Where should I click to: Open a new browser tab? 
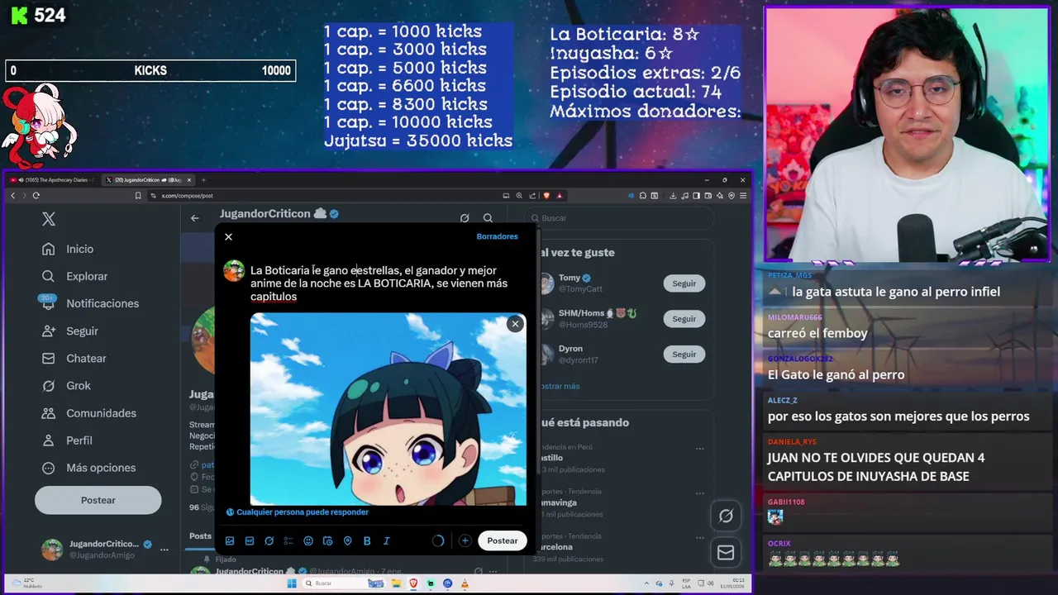pyautogui.click(x=203, y=180)
